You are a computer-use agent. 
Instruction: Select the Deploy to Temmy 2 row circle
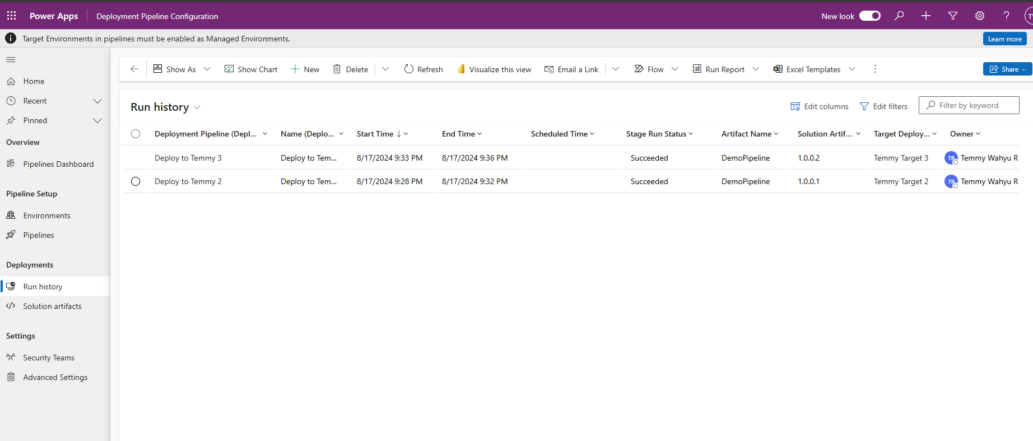(x=136, y=181)
